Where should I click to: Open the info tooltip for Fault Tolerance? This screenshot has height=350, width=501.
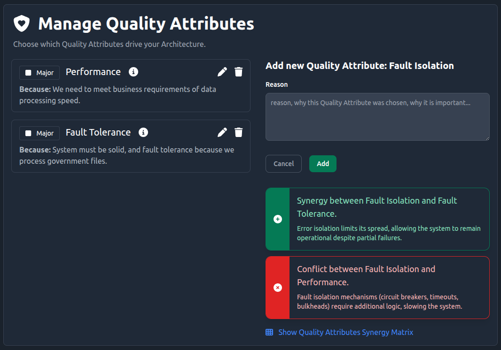[143, 132]
